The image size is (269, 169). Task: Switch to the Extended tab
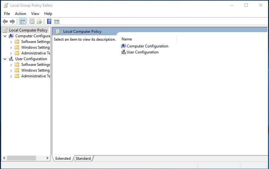pyautogui.click(x=63, y=158)
